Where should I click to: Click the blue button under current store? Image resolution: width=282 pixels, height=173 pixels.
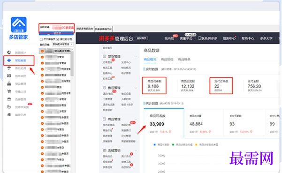pyautogui.click(x=56, y=33)
